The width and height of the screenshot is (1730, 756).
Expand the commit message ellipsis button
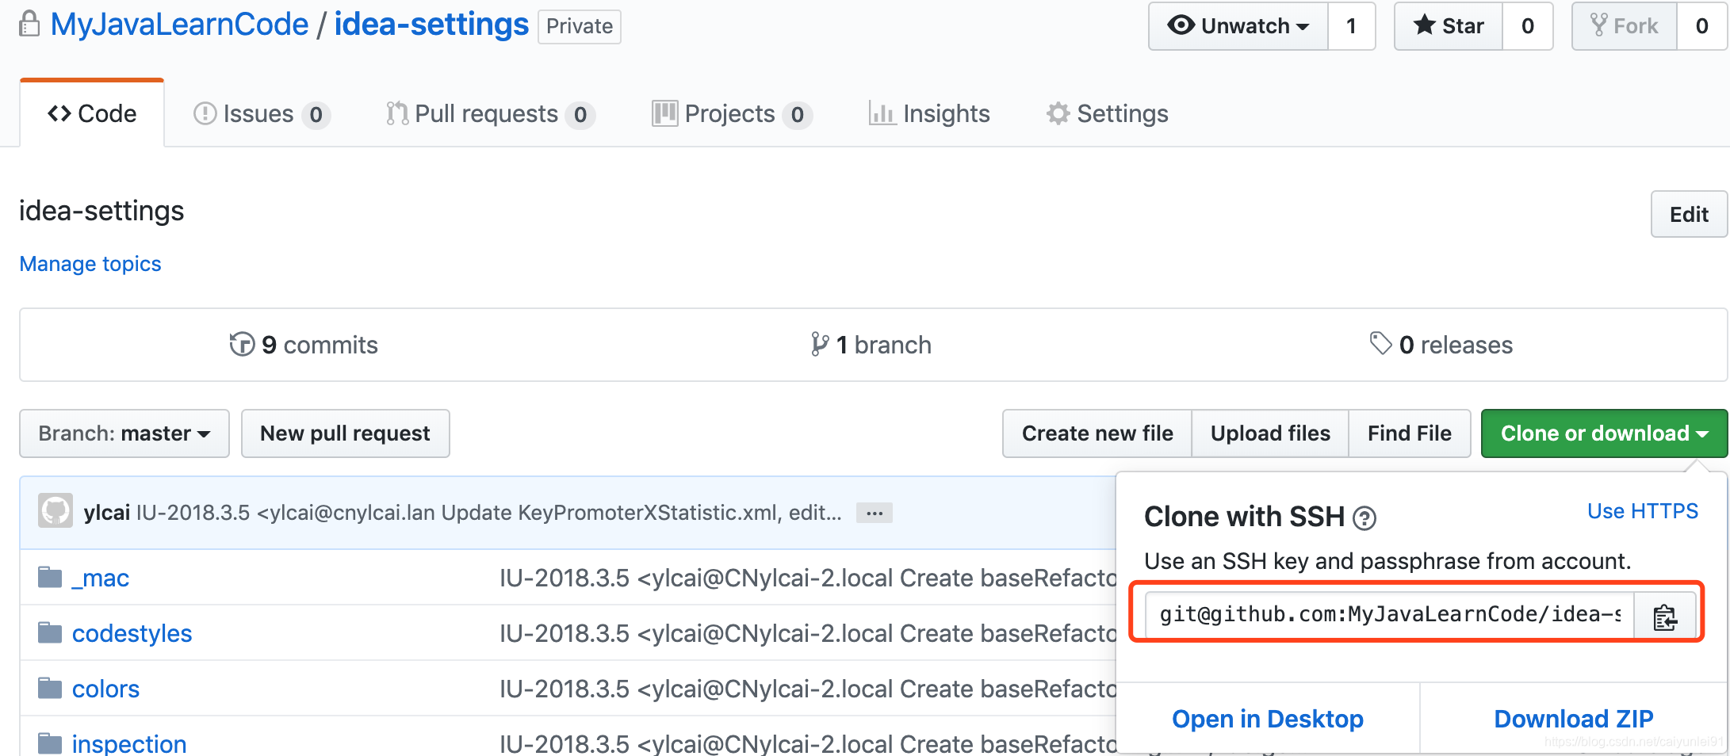pos(875,514)
